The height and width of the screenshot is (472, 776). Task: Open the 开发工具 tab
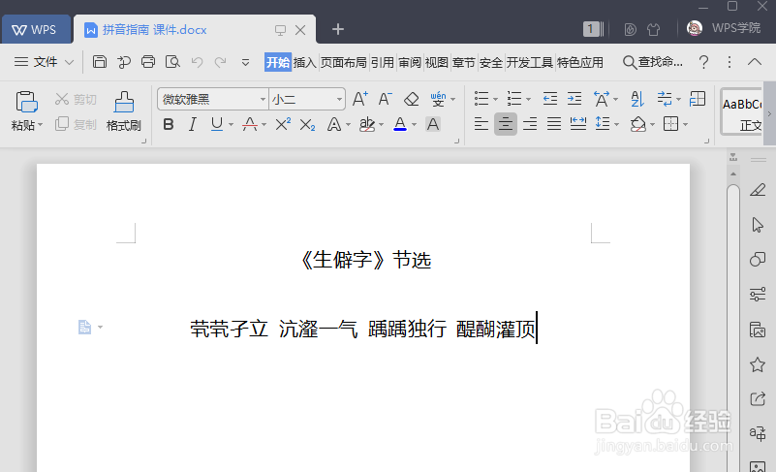click(529, 62)
